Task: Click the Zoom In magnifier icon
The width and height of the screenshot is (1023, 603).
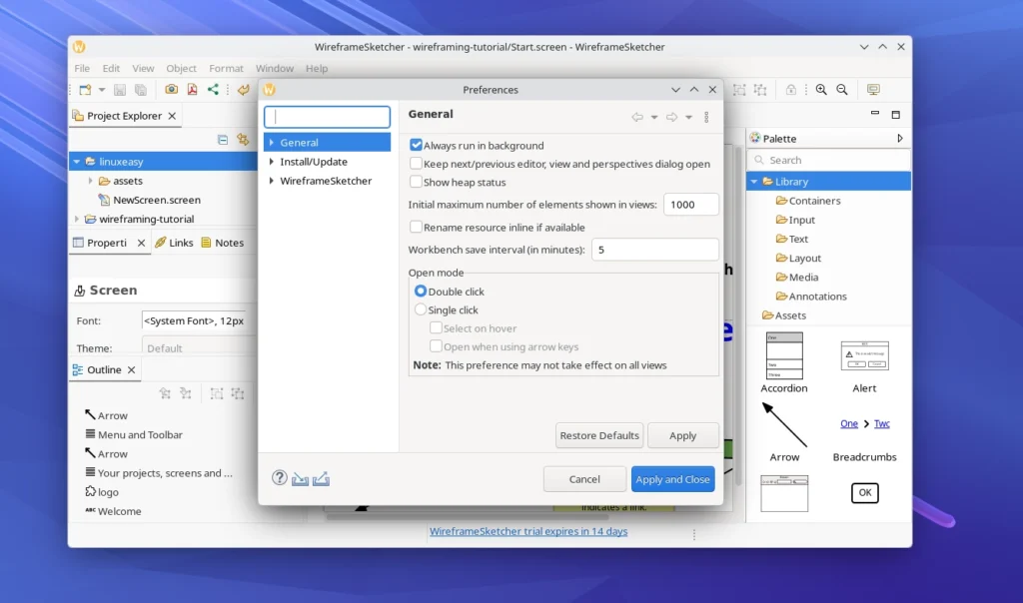Action: (822, 89)
